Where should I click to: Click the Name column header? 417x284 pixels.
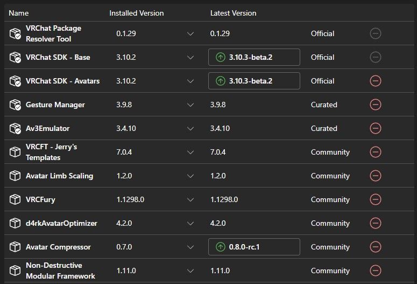(19, 13)
